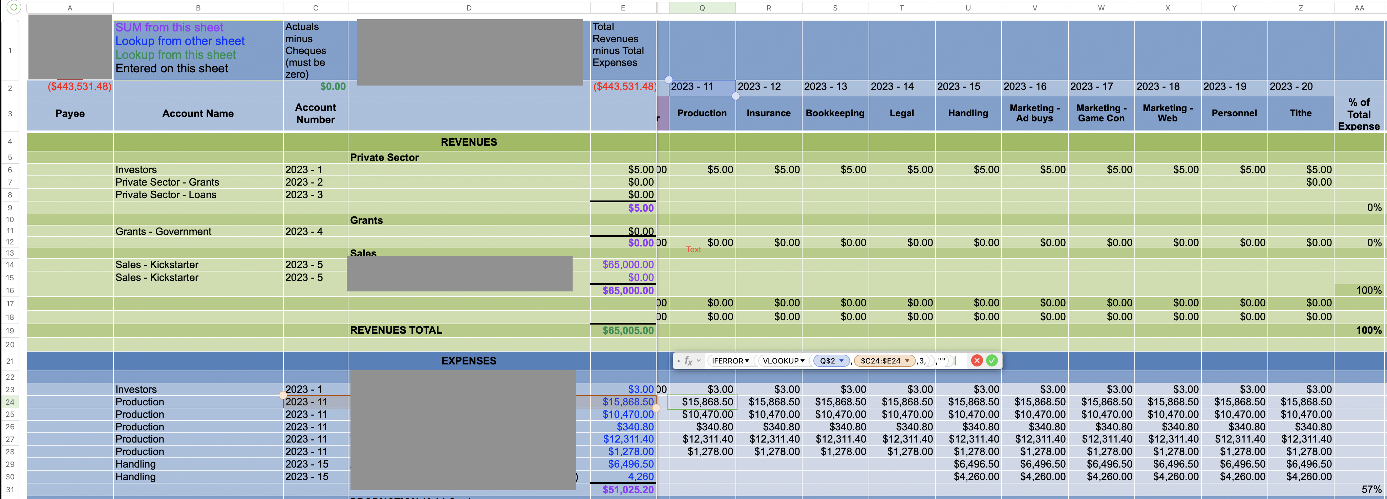Click the EXPENSES section title cell
Screen dimensions: 1387x499
pyautogui.click(x=468, y=361)
